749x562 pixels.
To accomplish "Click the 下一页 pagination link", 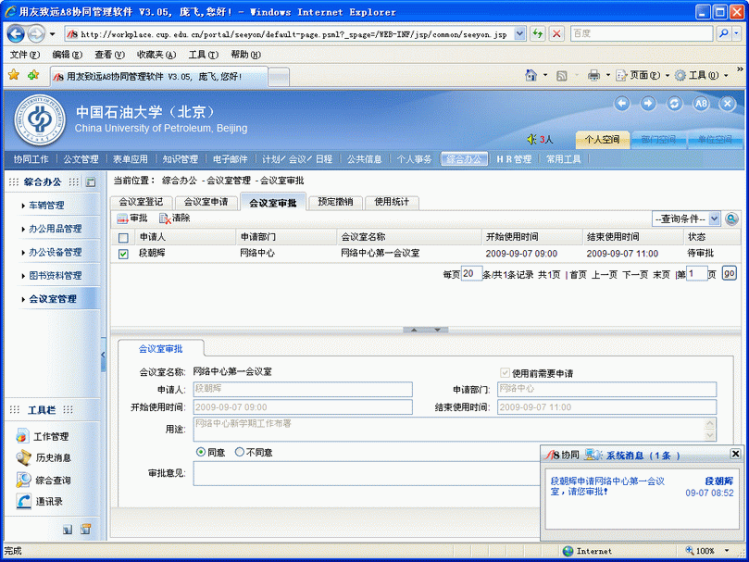I will click(x=634, y=275).
